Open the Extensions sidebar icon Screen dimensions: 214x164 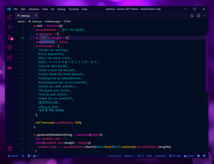[x=10, y=57]
